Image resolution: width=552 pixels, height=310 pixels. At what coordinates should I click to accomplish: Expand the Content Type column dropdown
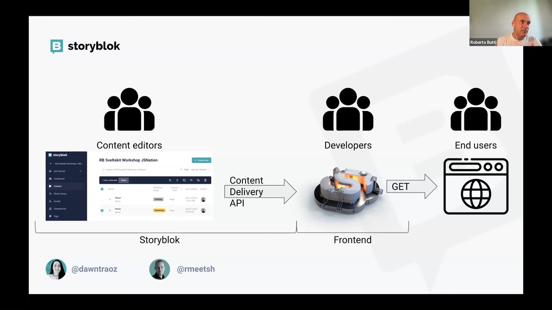pos(181,189)
